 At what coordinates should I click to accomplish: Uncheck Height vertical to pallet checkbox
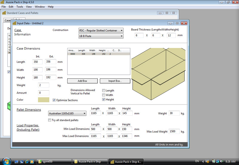103,99
